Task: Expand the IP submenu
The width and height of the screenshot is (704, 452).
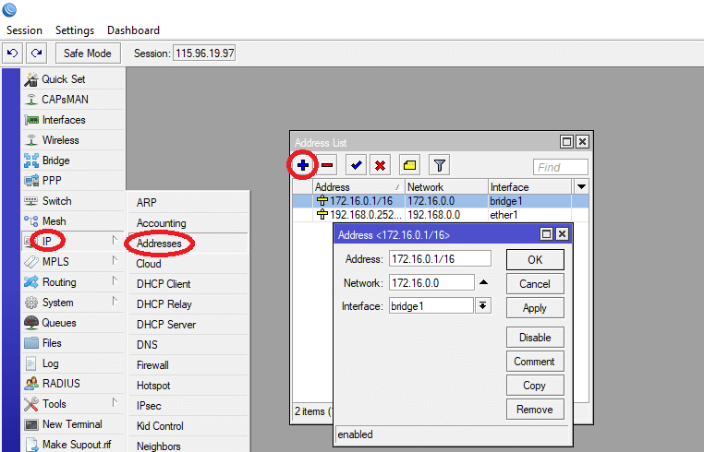Action: click(73, 242)
